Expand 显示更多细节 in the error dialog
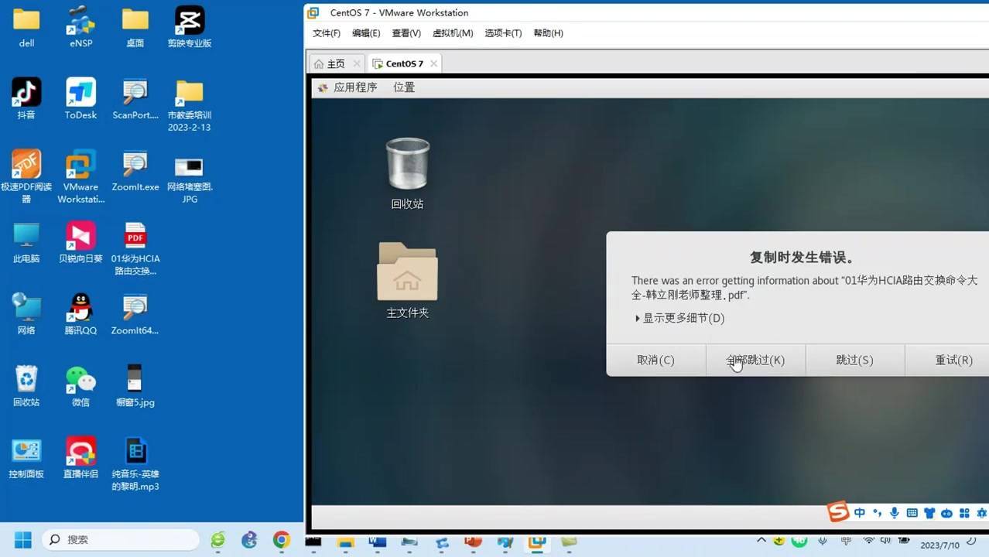This screenshot has height=557, width=989. [x=680, y=317]
